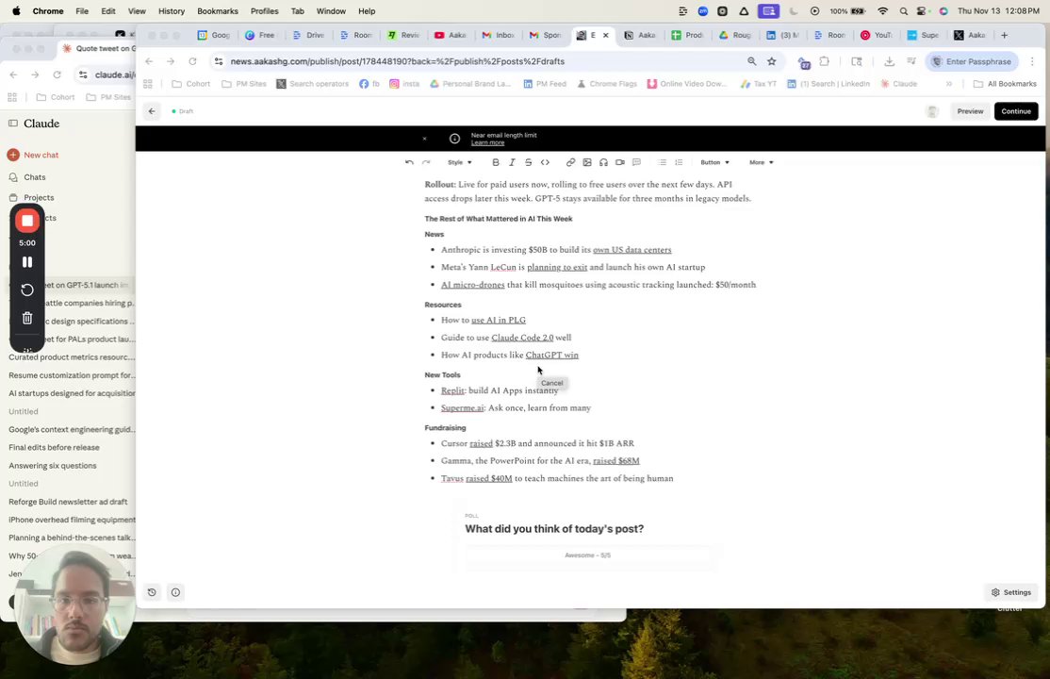Restart the recording with the circular arrow icon
1050x679 pixels.
pyautogui.click(x=27, y=290)
